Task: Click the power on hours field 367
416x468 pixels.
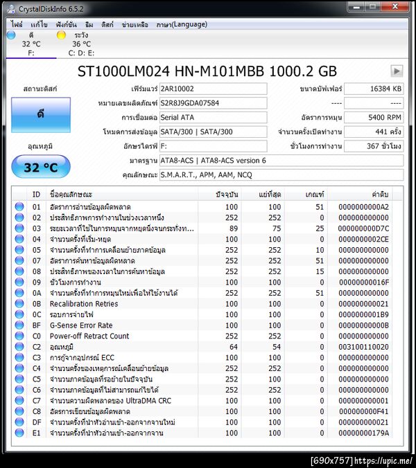Action: [374, 146]
